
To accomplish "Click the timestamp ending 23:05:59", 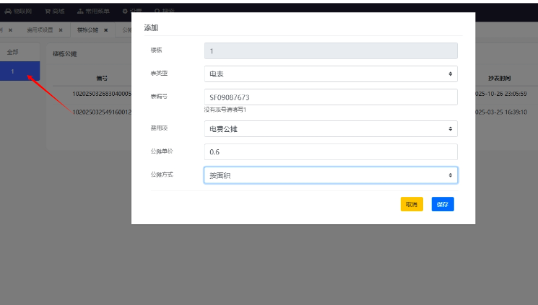I will click(501, 94).
